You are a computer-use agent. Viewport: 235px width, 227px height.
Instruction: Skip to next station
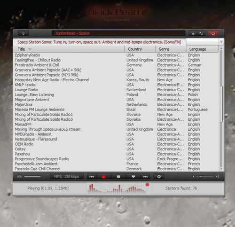[145, 177]
